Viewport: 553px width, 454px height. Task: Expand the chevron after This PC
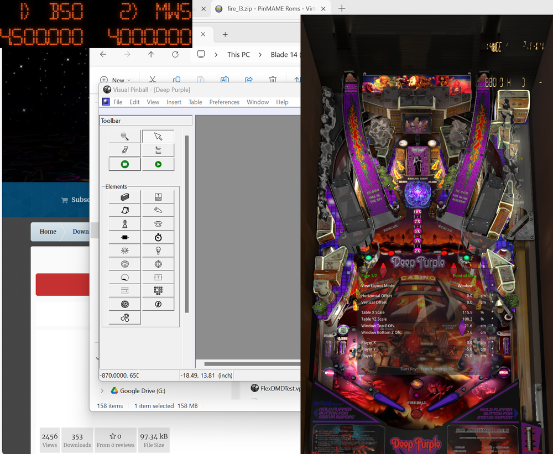(x=260, y=55)
